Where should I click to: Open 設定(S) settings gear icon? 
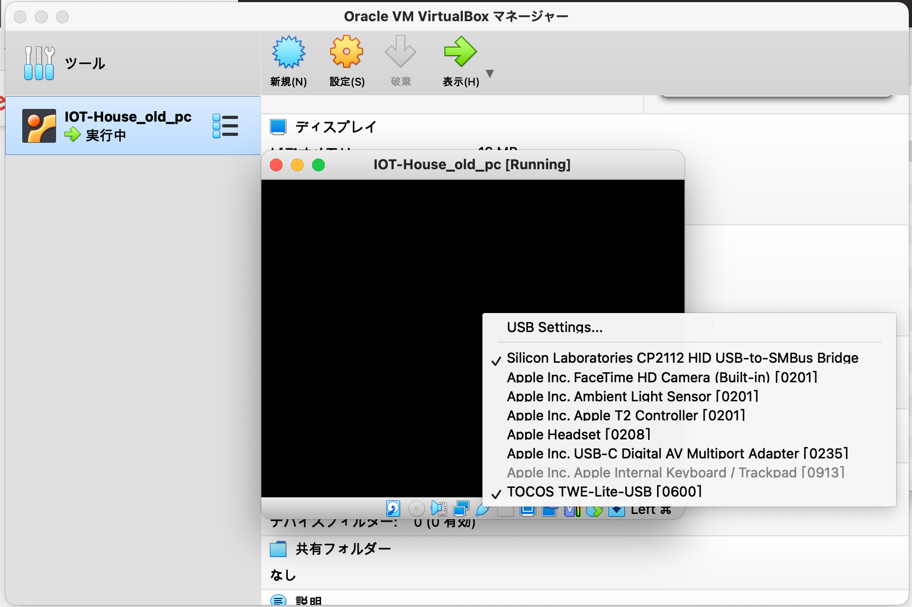click(x=346, y=52)
